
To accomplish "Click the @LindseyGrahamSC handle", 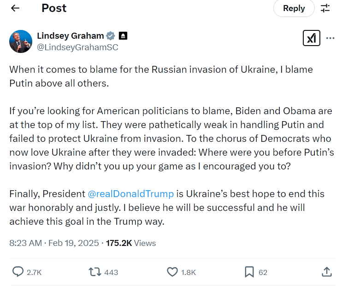I will (x=77, y=47).
